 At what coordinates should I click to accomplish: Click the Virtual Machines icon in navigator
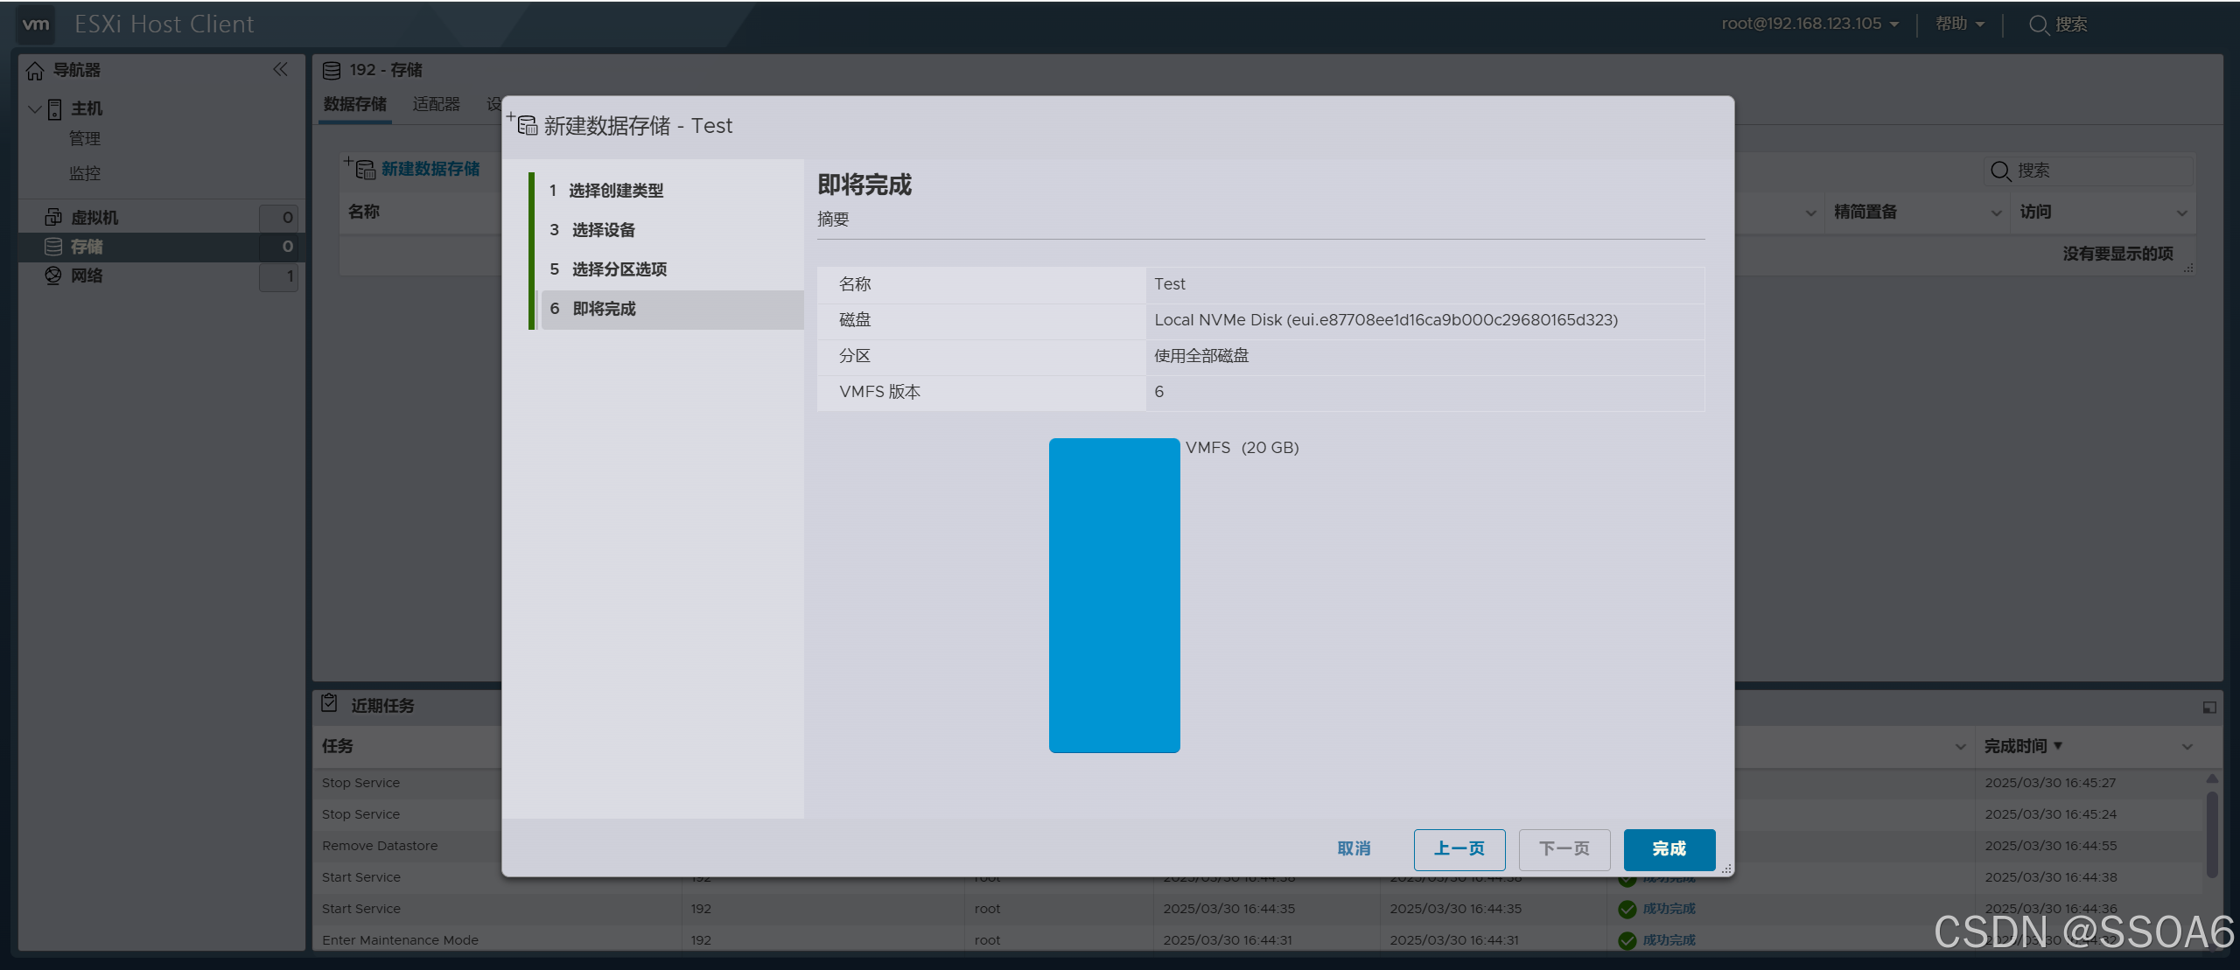(53, 217)
